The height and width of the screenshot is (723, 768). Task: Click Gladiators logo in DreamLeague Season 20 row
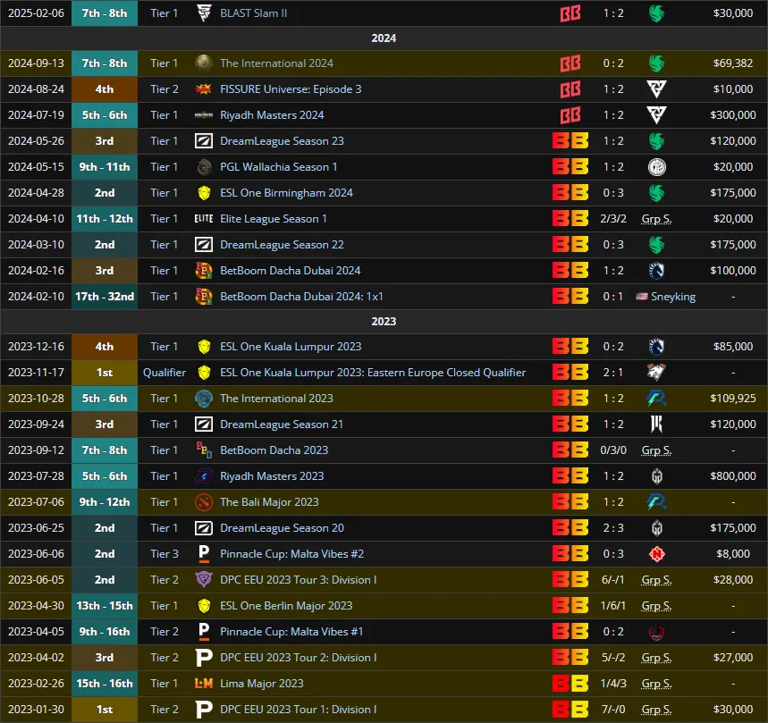tap(656, 528)
